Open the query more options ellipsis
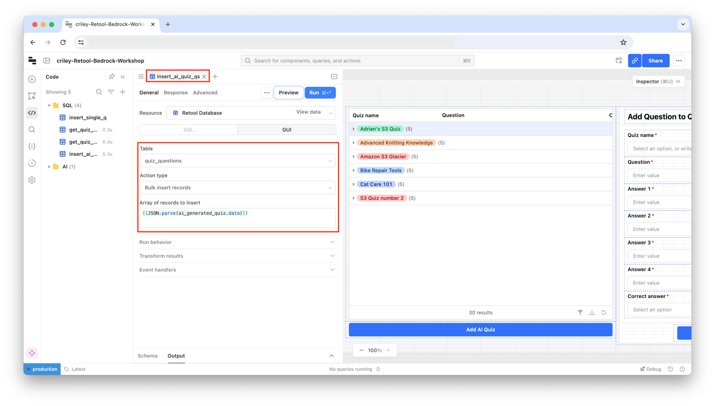Image resolution: width=715 pixels, height=406 pixels. click(x=267, y=92)
